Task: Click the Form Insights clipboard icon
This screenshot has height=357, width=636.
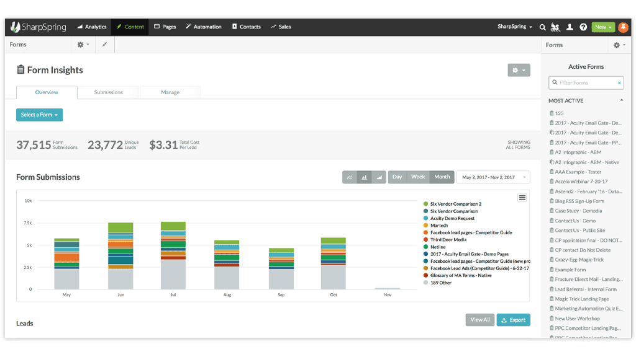Action: click(20, 69)
